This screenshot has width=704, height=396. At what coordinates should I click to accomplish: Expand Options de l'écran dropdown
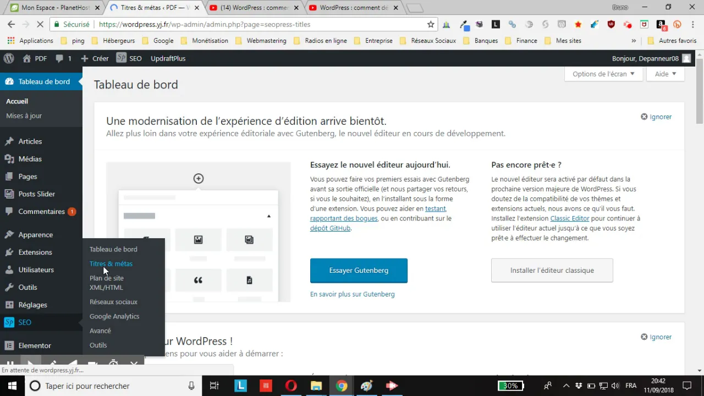(x=603, y=74)
